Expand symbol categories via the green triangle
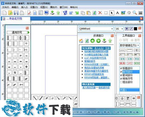Screen dimensions: 145x117 click(x=28, y=32)
